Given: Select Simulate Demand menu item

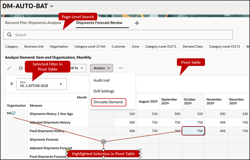Looking at the screenshot, I should click(x=108, y=102).
